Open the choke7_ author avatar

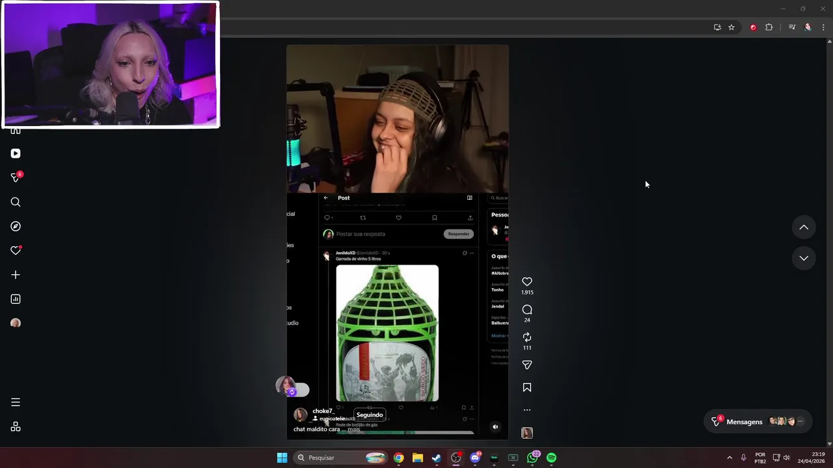[x=300, y=415]
